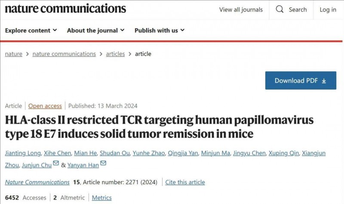View the article Metrics link

[101, 198]
